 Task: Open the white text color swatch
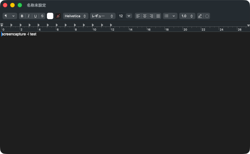point(50,16)
